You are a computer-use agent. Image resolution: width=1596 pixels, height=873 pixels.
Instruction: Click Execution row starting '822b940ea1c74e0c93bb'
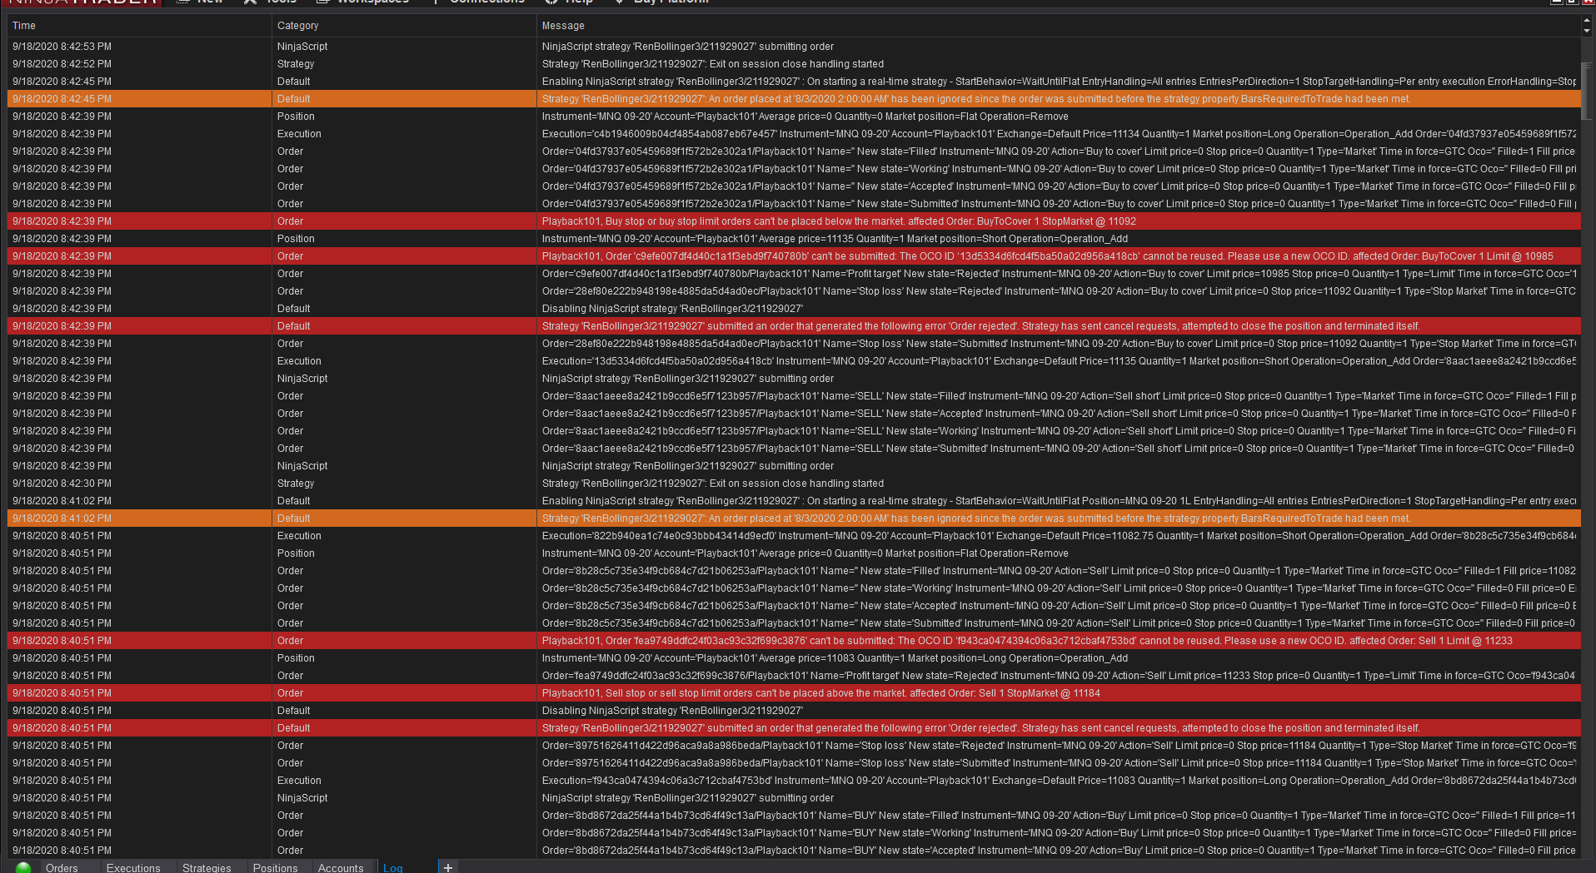(x=794, y=536)
